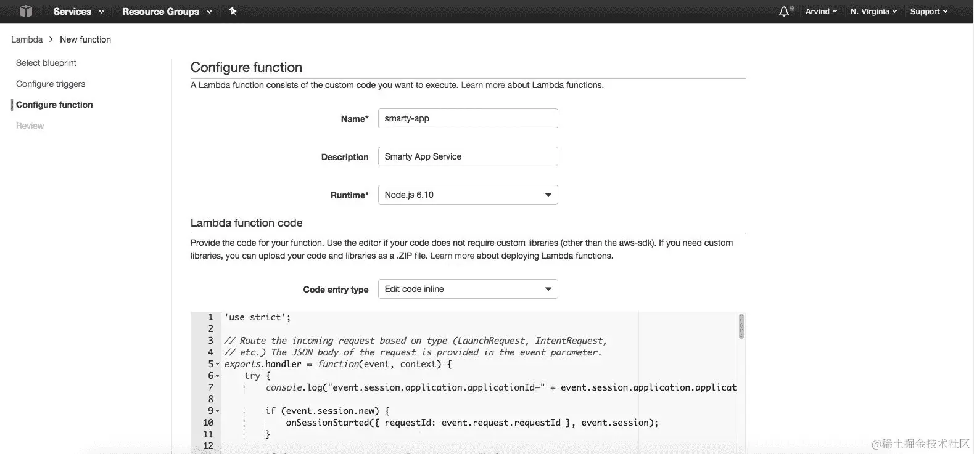Go to Configure triggers step
The image size is (974, 454).
(x=51, y=84)
